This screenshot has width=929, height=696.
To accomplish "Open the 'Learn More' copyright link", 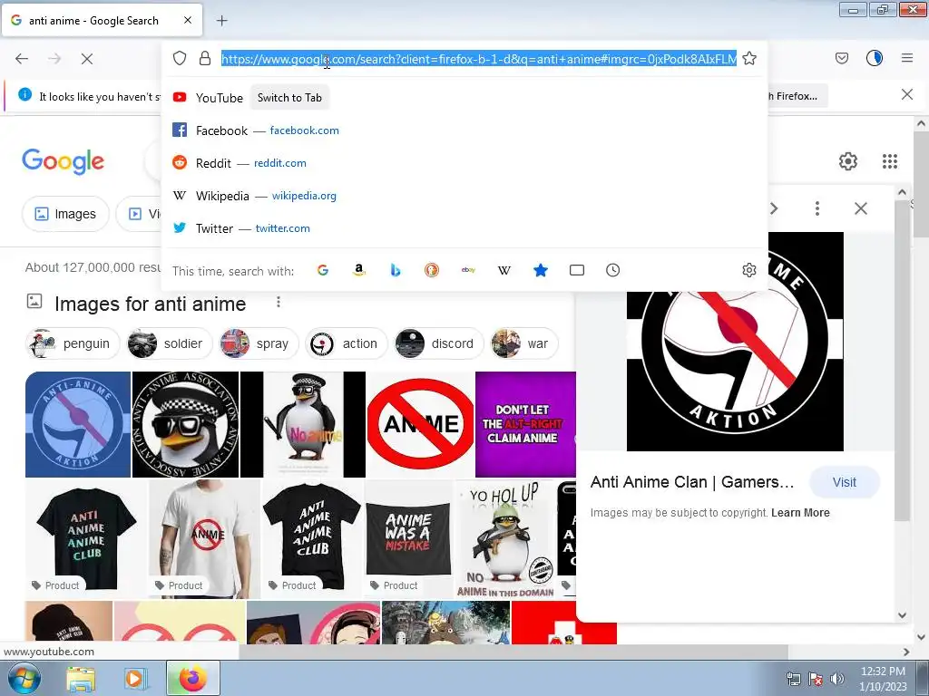I will tap(800, 513).
